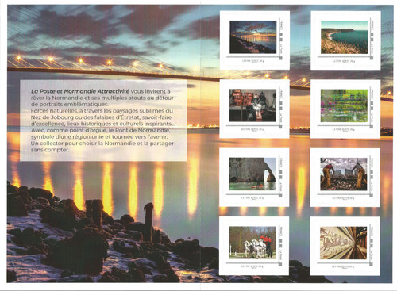
Task: Click 'La Poste et Normandie Attractivité' bold text
Action: 80,91
